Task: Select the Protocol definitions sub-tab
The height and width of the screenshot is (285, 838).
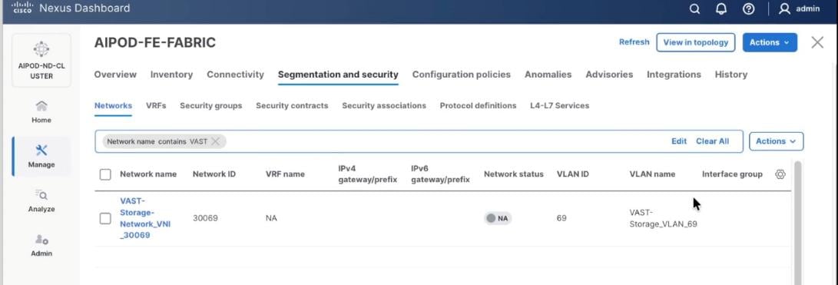Action: pos(478,105)
